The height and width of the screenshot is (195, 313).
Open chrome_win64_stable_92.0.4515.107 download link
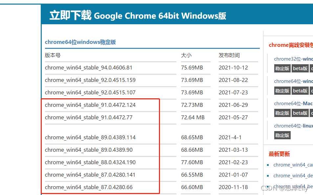click(90, 93)
